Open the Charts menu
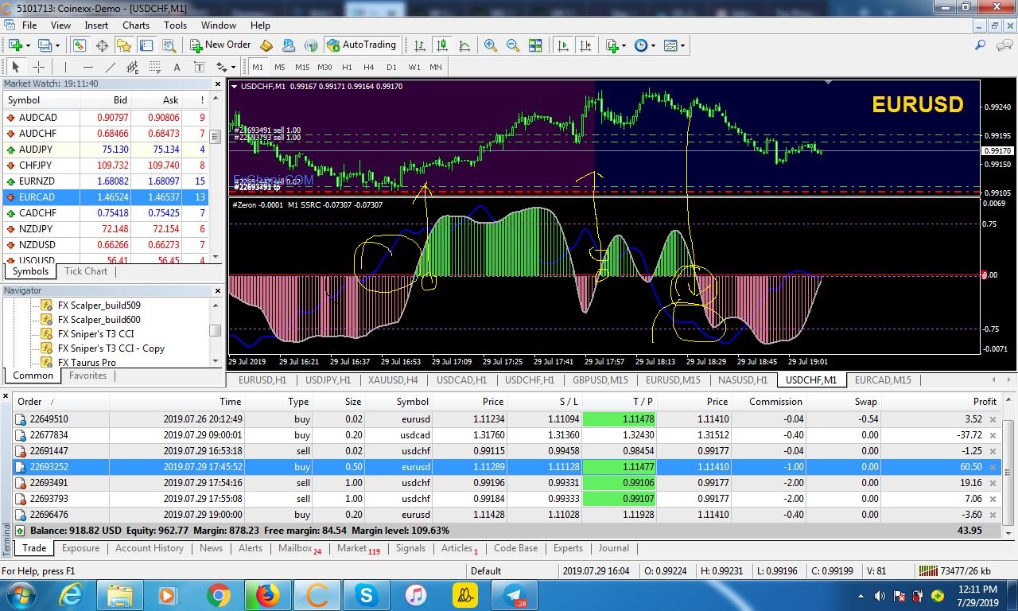This screenshot has width=1018, height=611. [x=136, y=25]
